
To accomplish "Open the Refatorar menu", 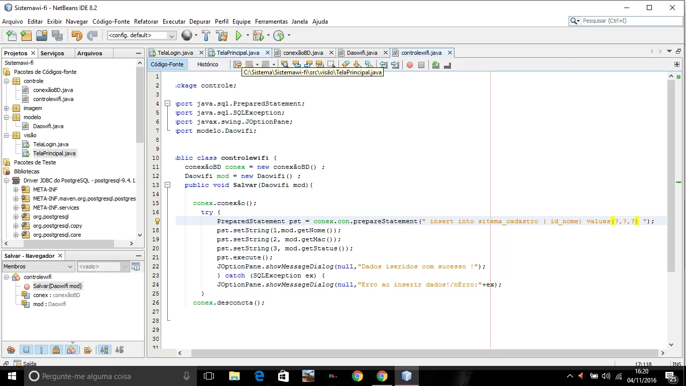I will (146, 22).
